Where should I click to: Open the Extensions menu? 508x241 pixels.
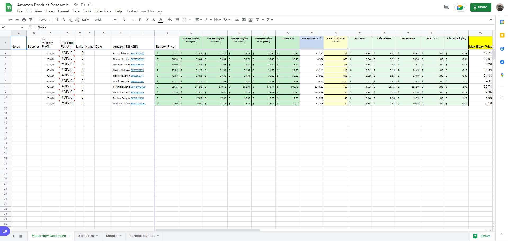[103, 11]
